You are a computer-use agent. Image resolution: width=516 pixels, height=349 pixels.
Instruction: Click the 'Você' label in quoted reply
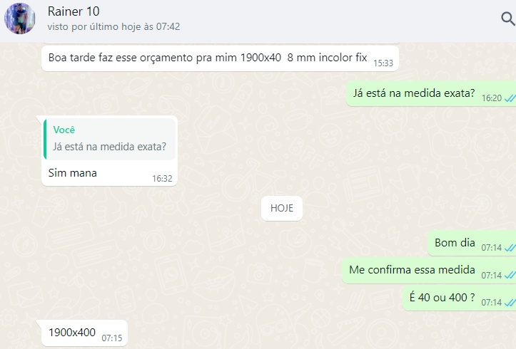(64, 130)
